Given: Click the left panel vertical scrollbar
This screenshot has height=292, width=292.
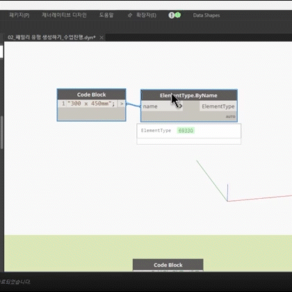Looking at the screenshot, I should pyautogui.click(x=2, y=133).
